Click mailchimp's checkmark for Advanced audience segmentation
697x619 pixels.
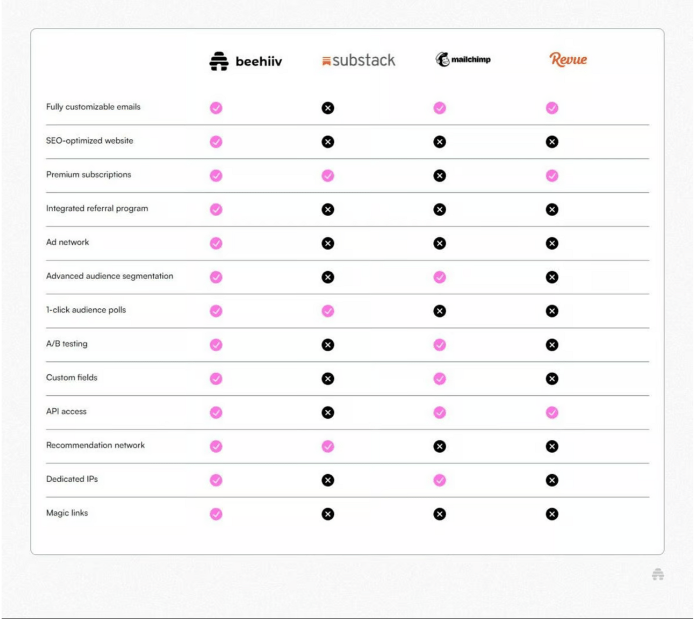pyautogui.click(x=440, y=277)
